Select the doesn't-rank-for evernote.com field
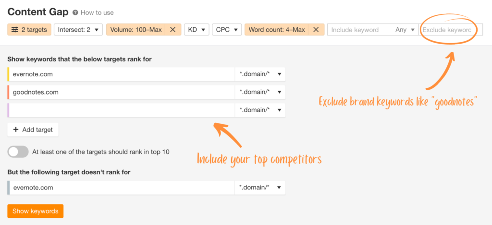The height and width of the screenshot is (225, 492). click(x=121, y=188)
